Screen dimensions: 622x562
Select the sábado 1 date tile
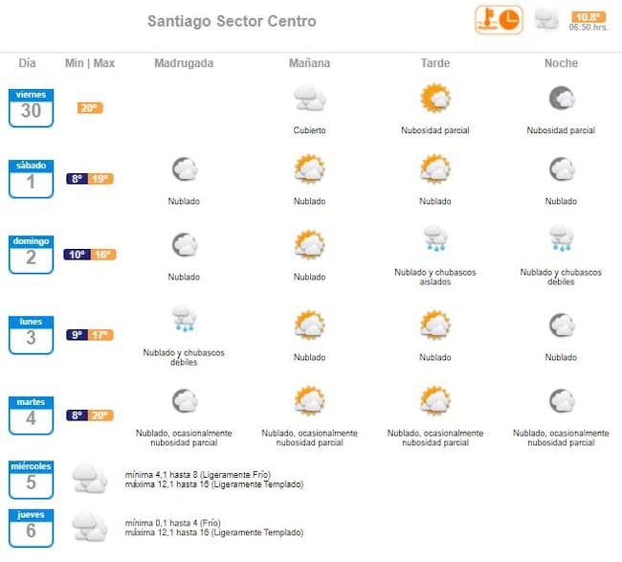(31, 179)
